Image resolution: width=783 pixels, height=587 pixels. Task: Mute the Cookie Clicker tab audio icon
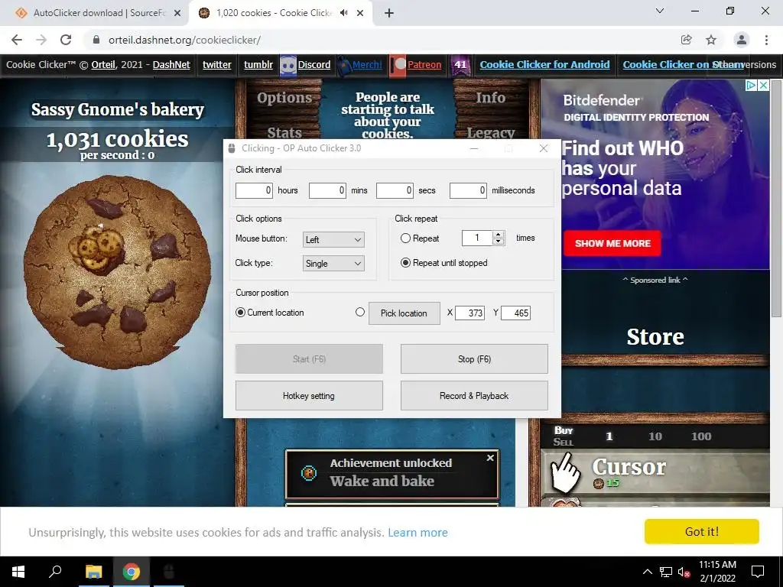(x=343, y=13)
